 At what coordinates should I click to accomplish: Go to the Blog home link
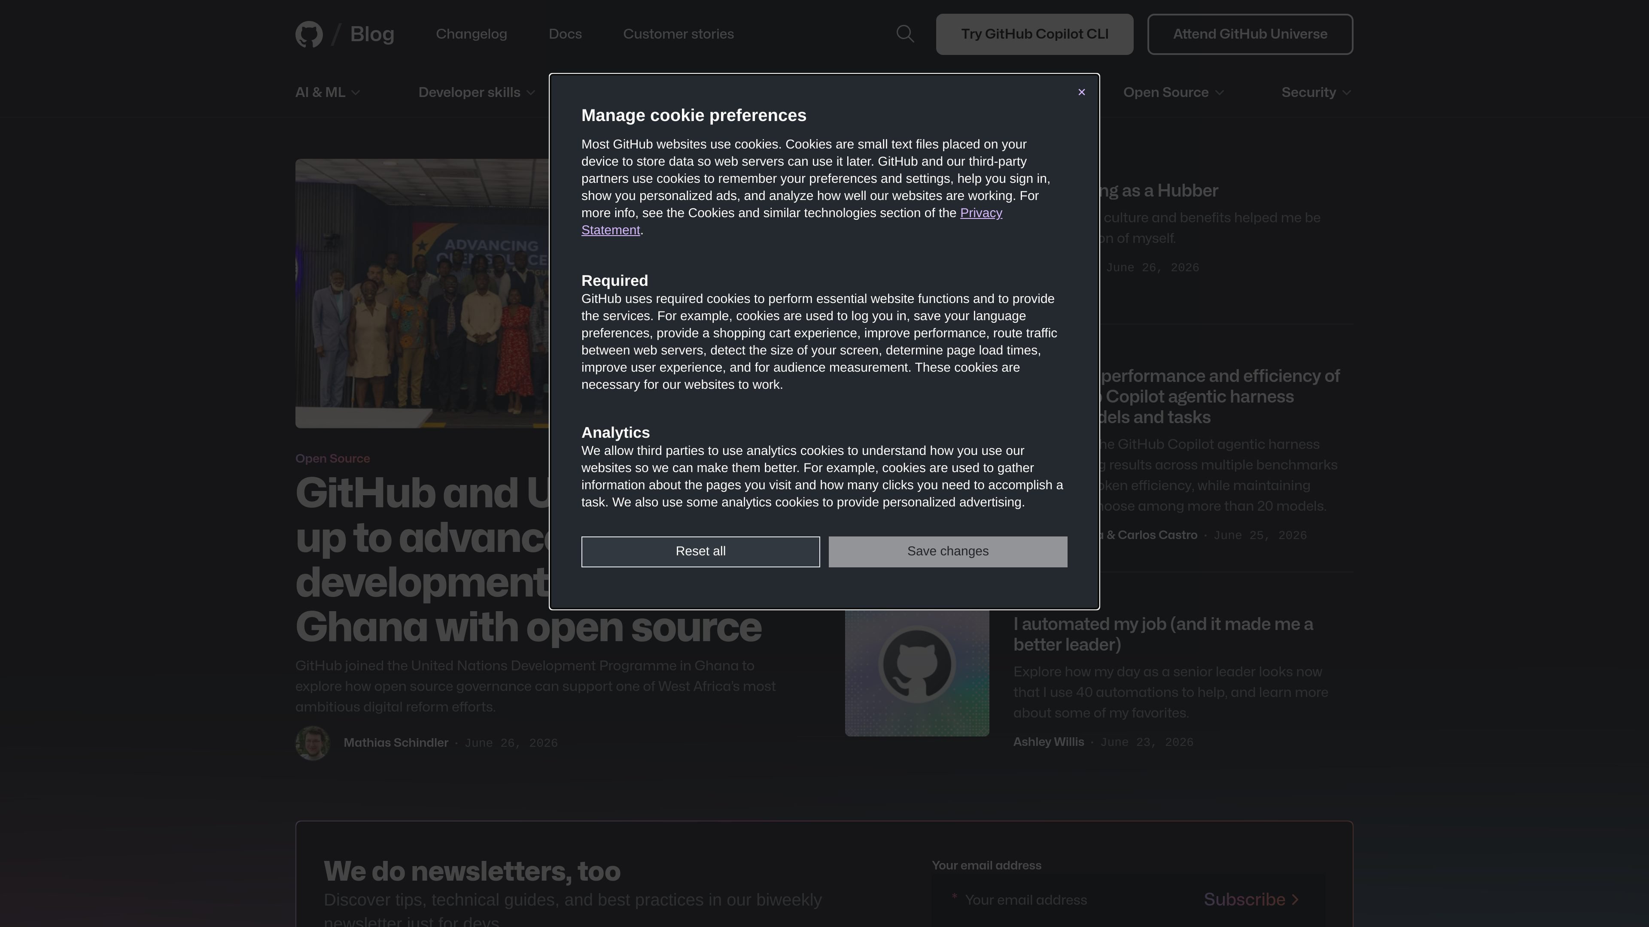[x=372, y=34]
